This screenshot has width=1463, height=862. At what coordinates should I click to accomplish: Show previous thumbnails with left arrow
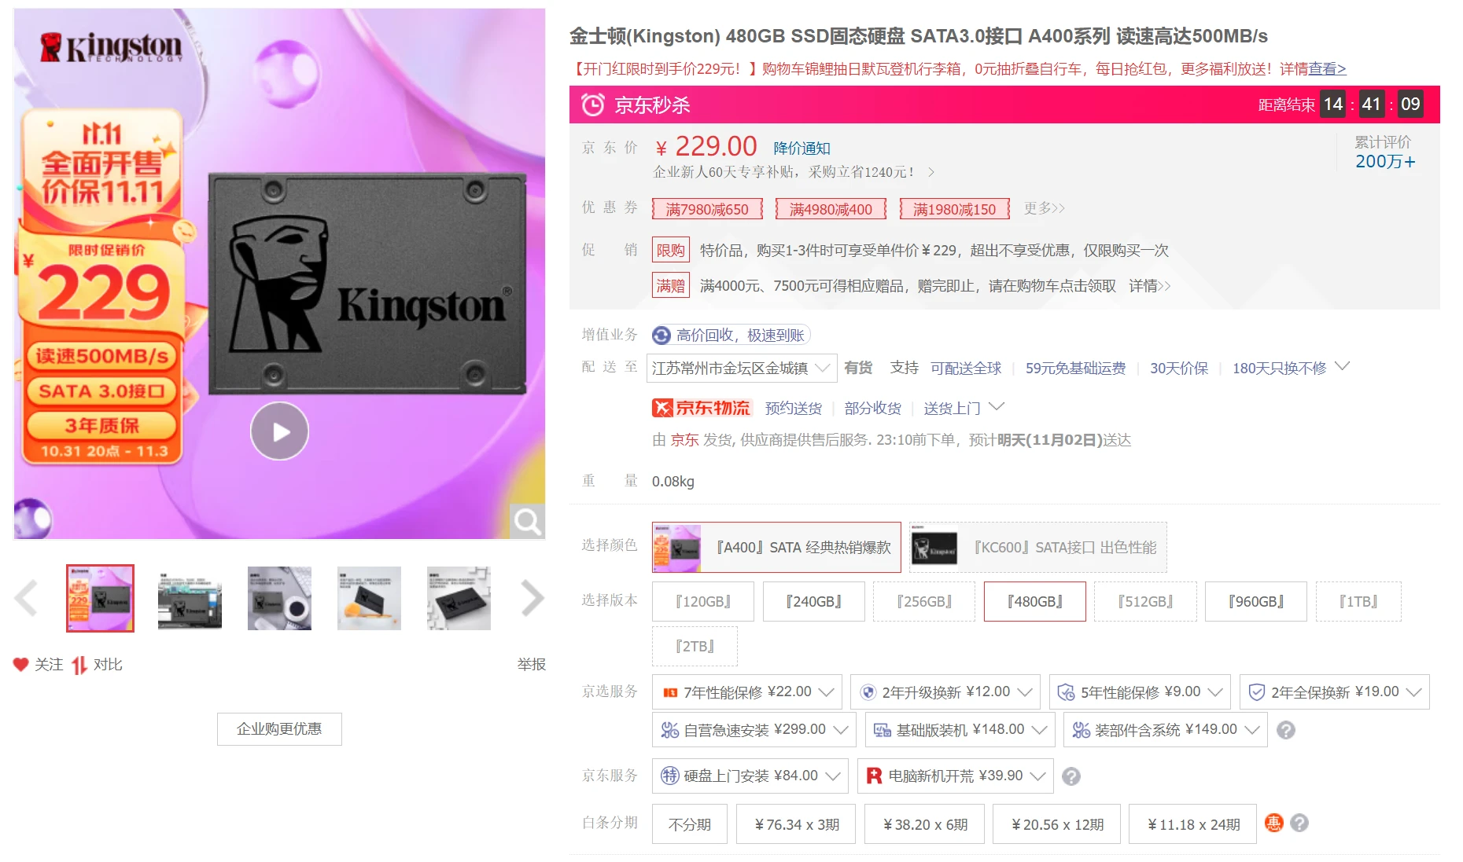(x=26, y=598)
